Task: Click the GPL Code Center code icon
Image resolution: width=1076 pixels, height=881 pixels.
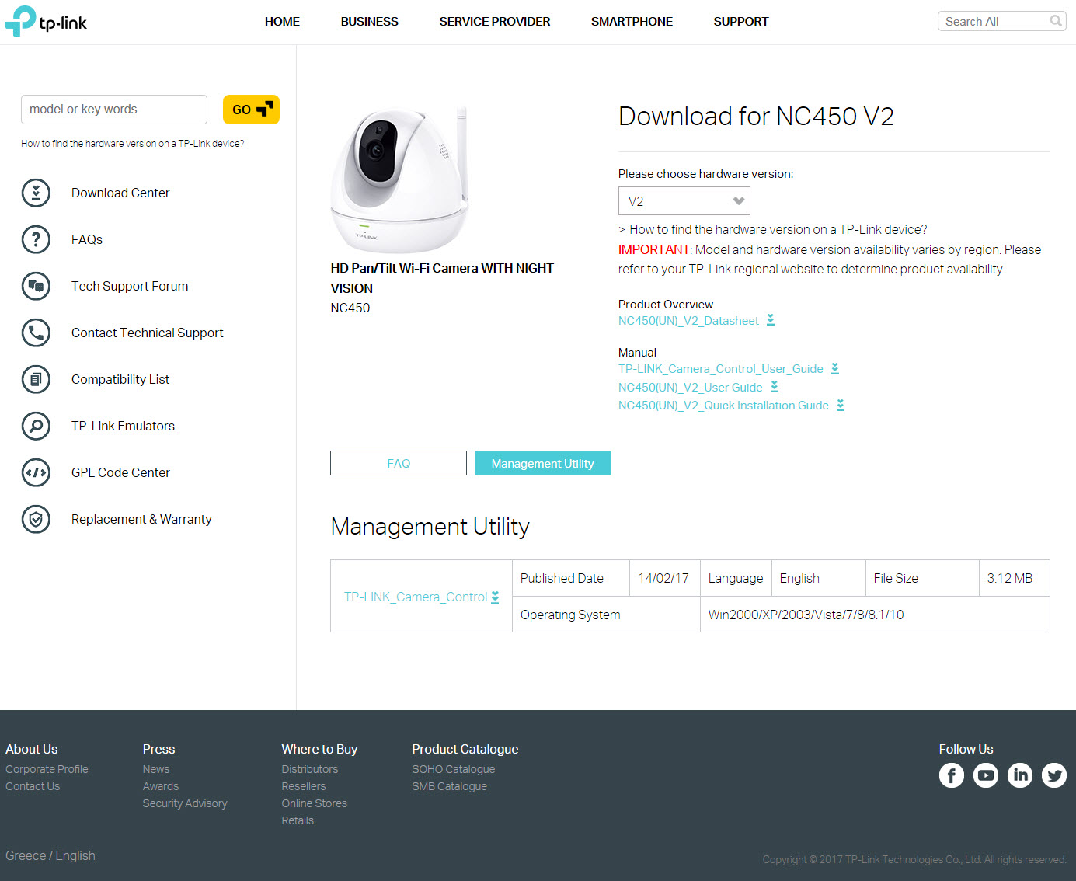Action: click(x=36, y=472)
